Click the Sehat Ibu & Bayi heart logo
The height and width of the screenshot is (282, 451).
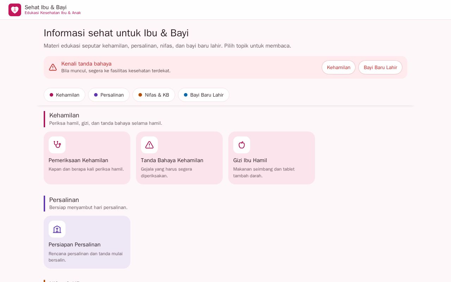(x=15, y=10)
